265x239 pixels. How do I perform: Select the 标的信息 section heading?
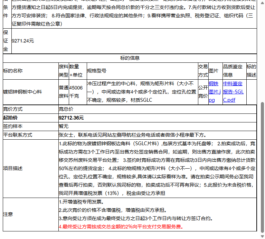(130, 58)
